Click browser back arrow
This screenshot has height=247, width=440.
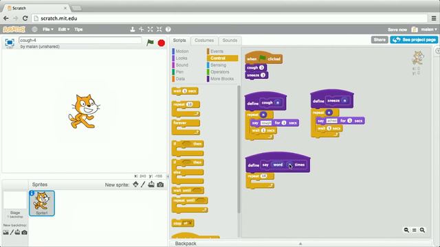coord(6,19)
